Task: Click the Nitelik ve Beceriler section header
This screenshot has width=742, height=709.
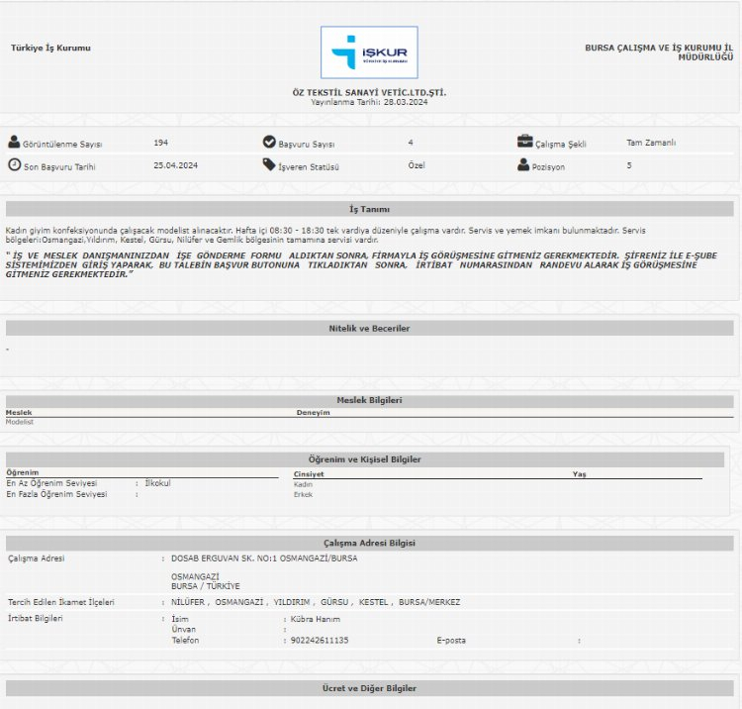Action: pos(369,328)
